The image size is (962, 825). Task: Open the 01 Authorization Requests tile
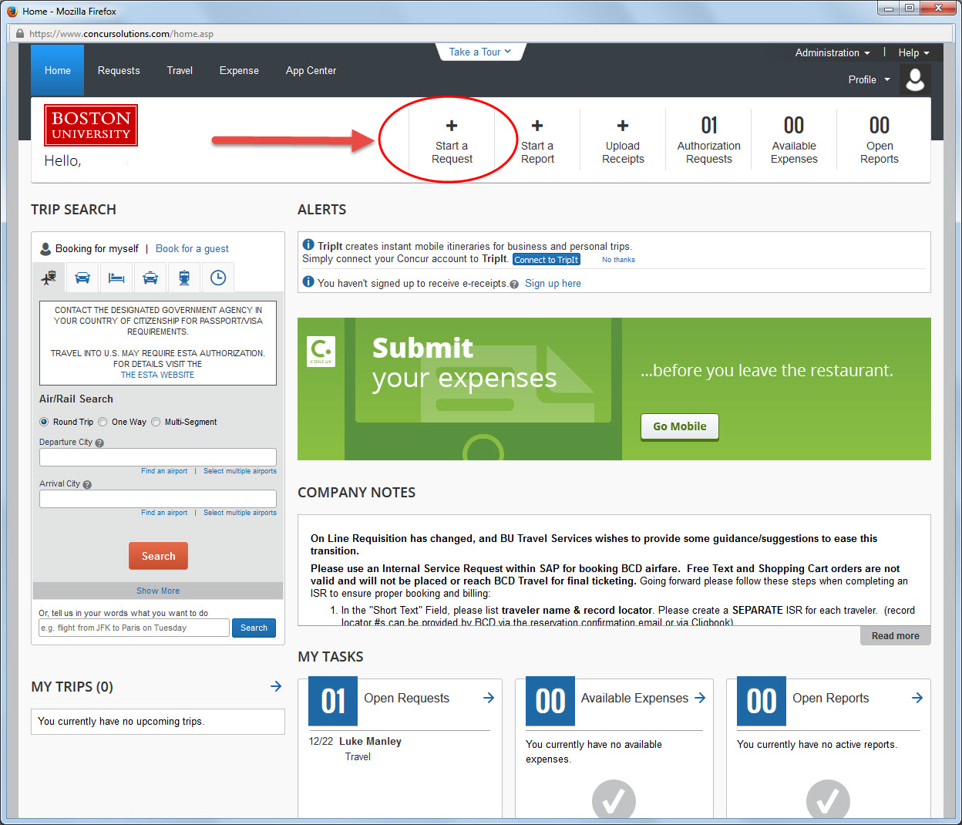click(709, 140)
